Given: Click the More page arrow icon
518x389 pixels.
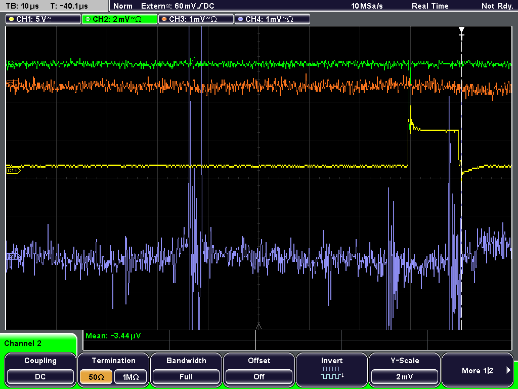Looking at the screenshot, I should tap(508, 370).
